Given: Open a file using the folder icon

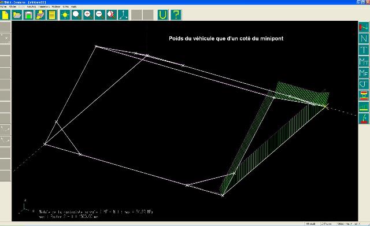Looking at the screenshot, I should tap(17, 15).
